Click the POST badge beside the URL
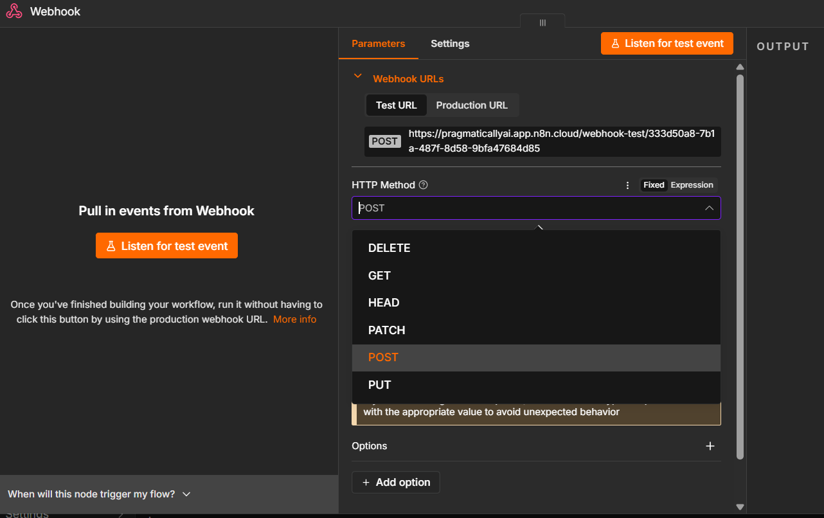This screenshot has width=824, height=518. pos(385,141)
